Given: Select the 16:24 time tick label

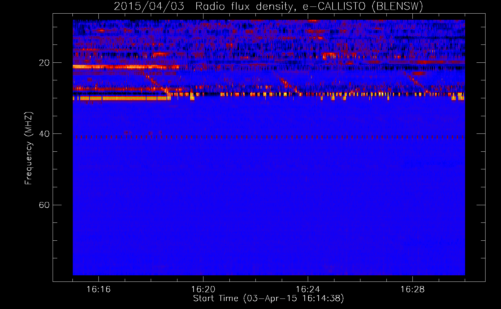Looking at the screenshot, I should 308,290.
